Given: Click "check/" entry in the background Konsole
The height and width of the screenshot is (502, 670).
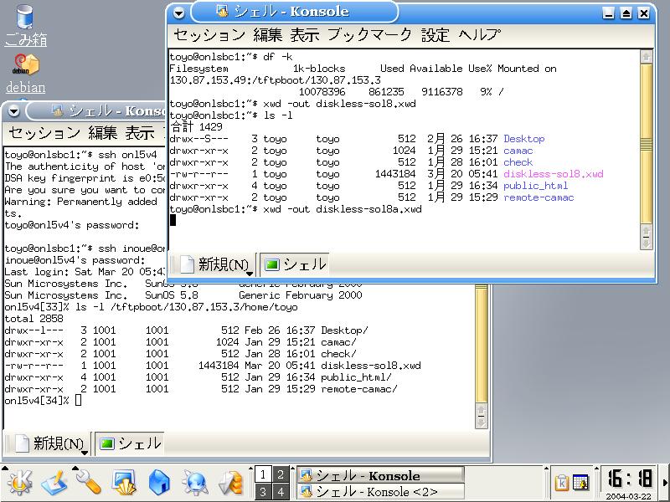Looking at the screenshot, I should (x=338, y=354).
